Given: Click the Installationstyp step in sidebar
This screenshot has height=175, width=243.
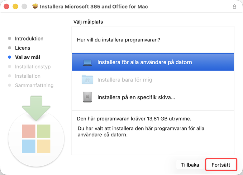Looking at the screenshot, I should point(33,67).
